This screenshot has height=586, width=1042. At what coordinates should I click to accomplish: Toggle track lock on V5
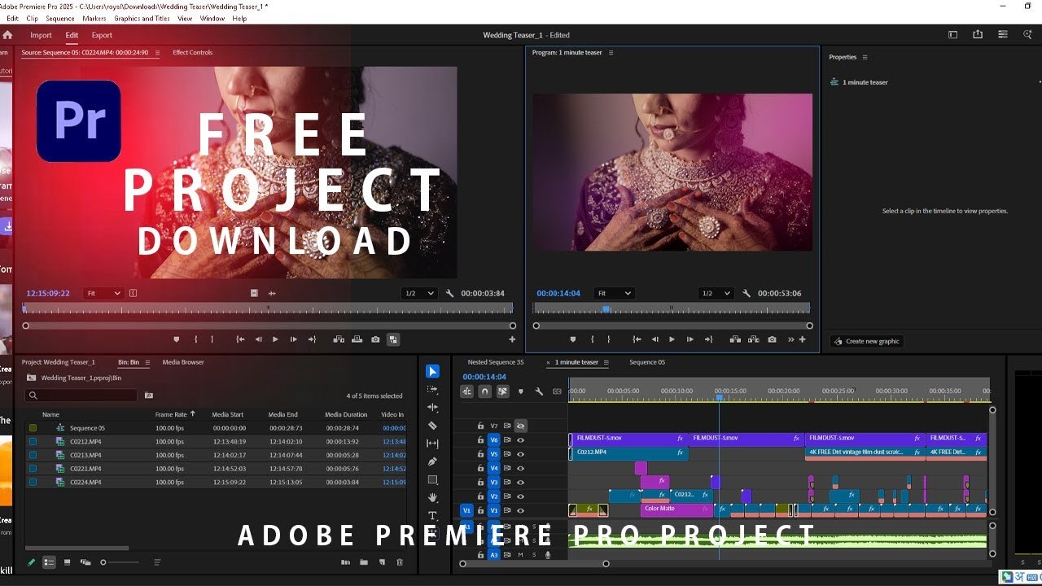[480, 454]
